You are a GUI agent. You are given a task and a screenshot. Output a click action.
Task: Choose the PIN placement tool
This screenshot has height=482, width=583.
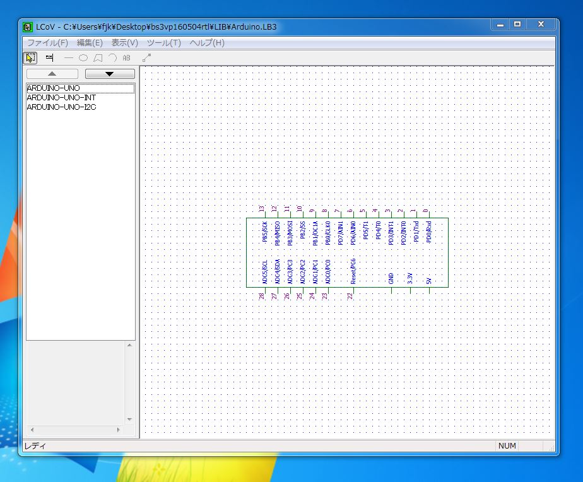click(x=49, y=58)
